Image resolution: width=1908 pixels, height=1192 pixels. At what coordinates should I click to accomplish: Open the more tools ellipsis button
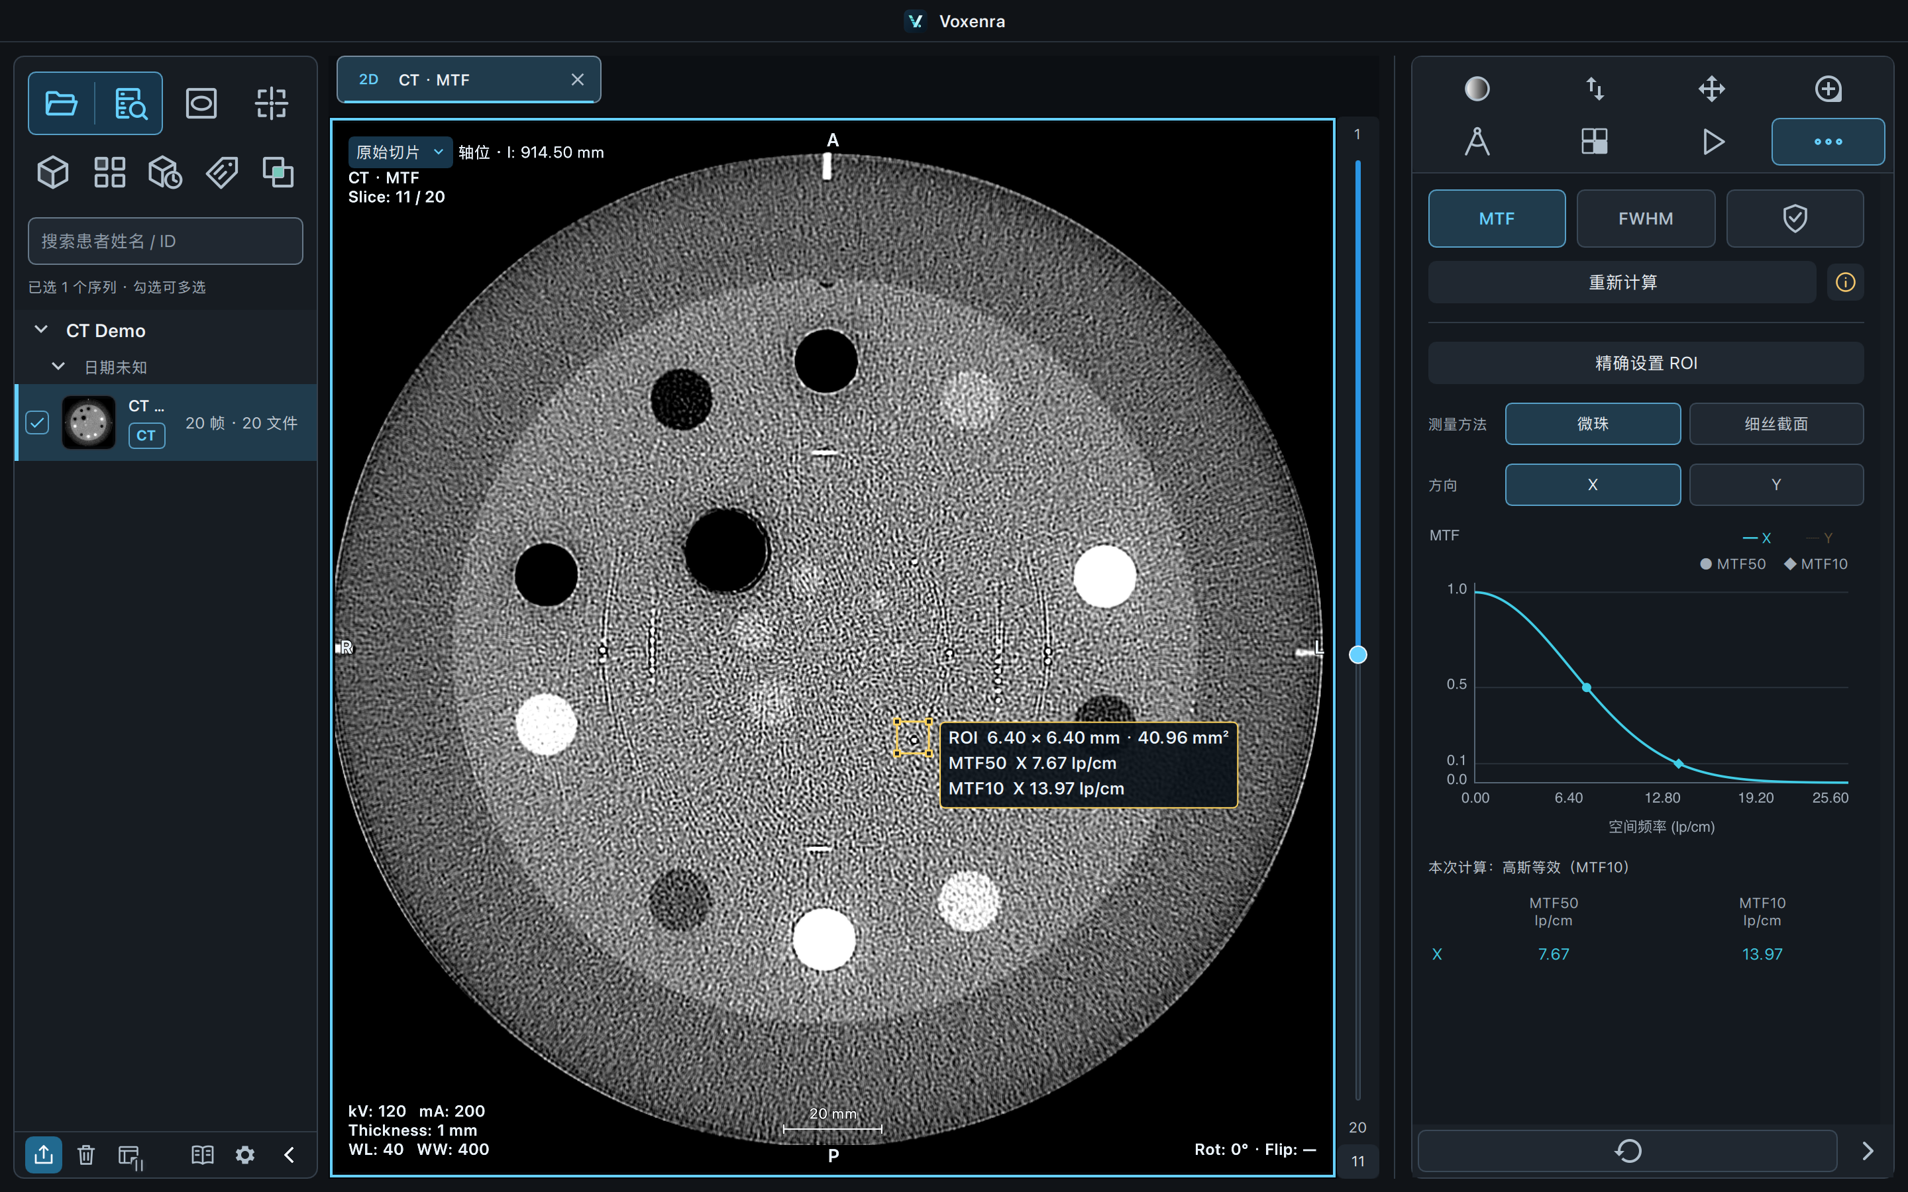[x=1828, y=142]
